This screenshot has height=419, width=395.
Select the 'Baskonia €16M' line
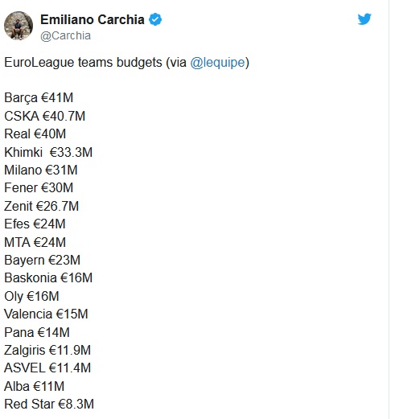coord(48,277)
